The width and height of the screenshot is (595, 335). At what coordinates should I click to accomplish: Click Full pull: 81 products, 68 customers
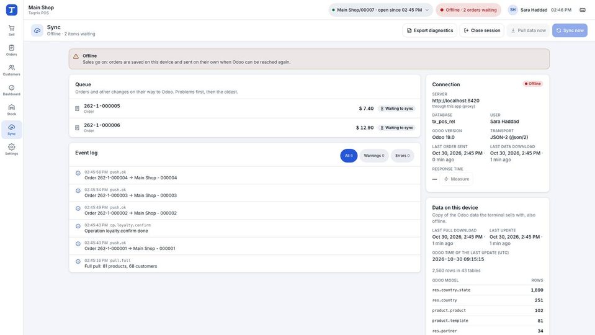tap(120, 266)
